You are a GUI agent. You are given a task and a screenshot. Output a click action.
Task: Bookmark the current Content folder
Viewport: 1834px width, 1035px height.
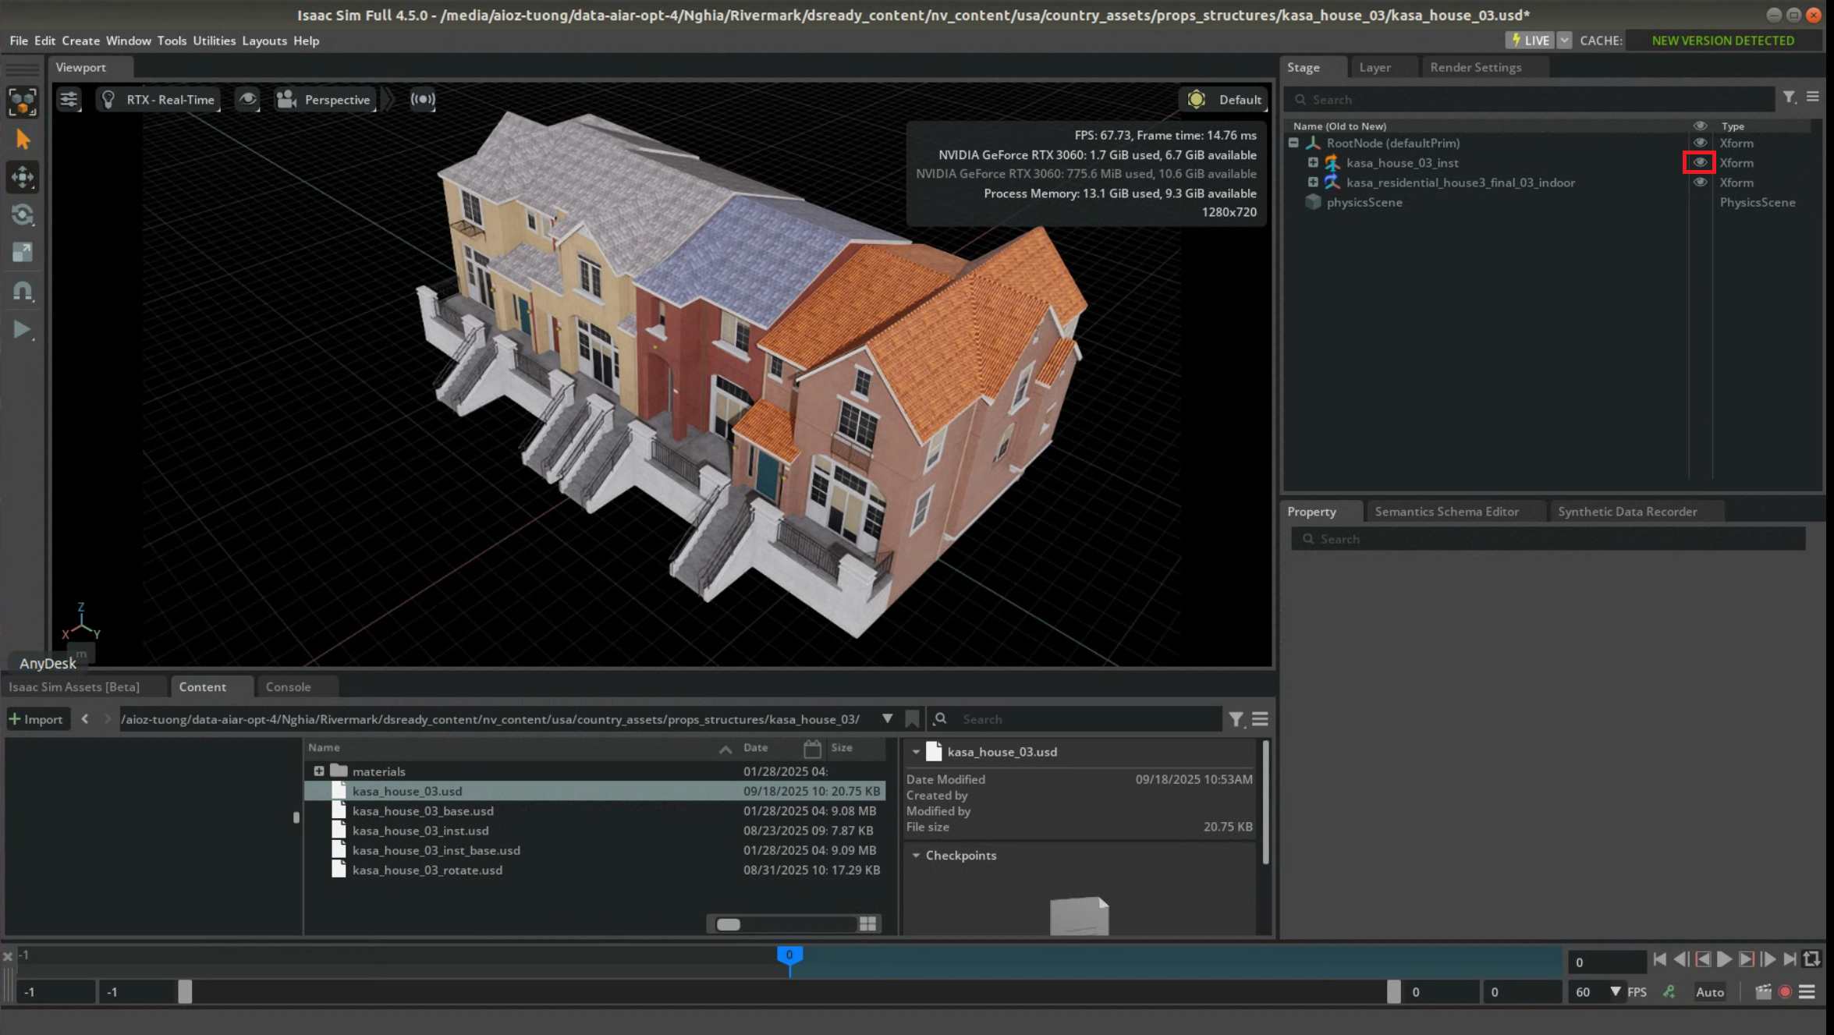(x=912, y=719)
